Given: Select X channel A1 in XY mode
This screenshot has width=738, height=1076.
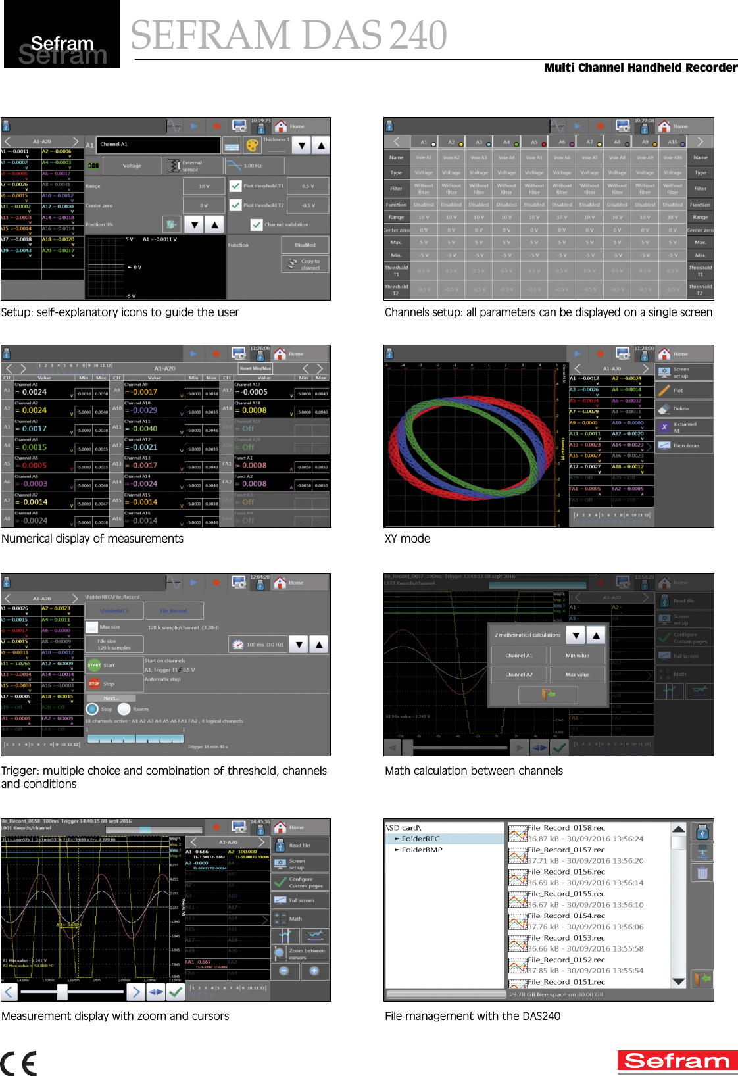Looking at the screenshot, I should point(684,427).
